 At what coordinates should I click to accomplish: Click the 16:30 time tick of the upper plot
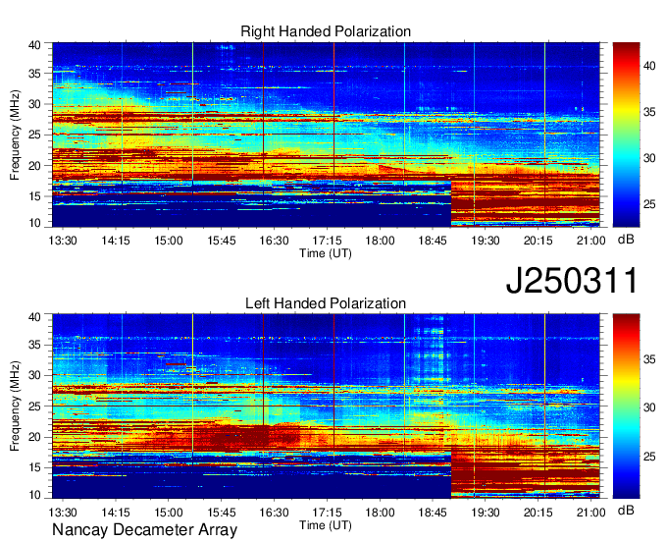coord(274,241)
